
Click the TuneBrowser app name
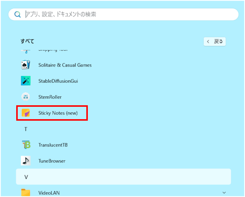[52, 161]
